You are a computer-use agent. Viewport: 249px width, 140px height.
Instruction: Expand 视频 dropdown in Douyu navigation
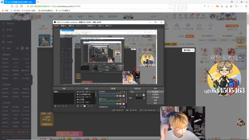81,16
